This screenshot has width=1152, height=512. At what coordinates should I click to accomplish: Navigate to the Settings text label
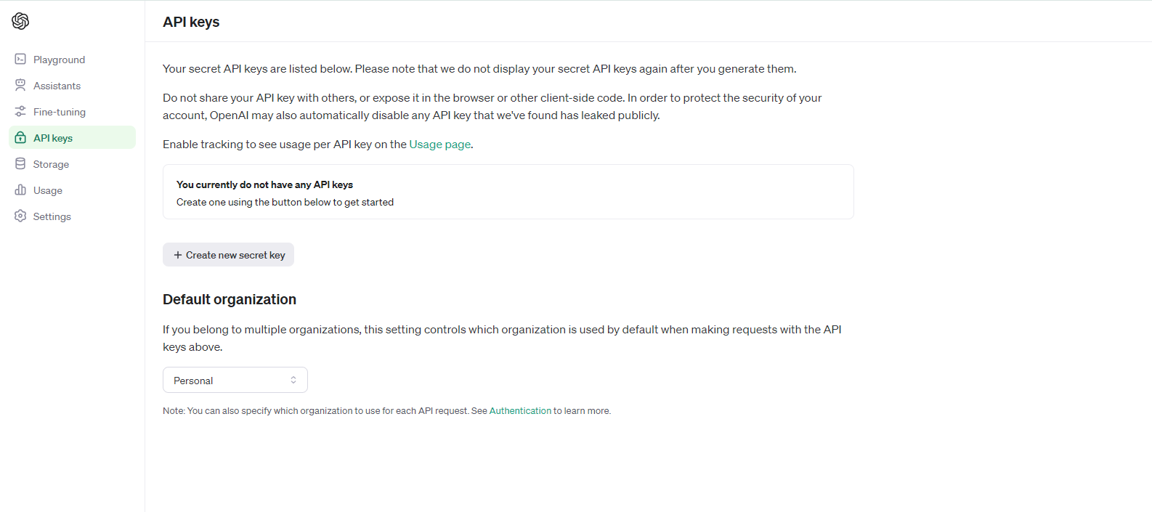tap(52, 216)
